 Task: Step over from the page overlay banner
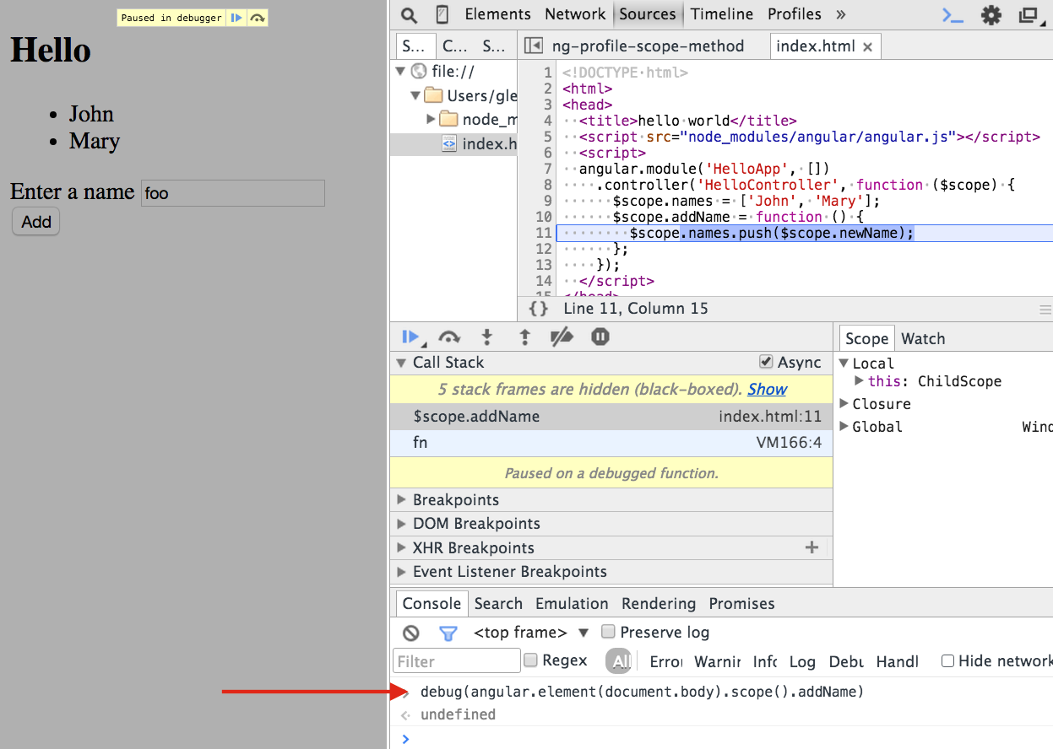pos(258,18)
